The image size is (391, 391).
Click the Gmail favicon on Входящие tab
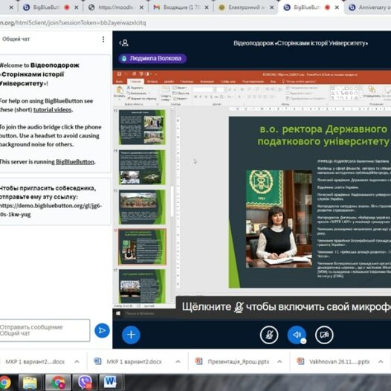click(157, 7)
